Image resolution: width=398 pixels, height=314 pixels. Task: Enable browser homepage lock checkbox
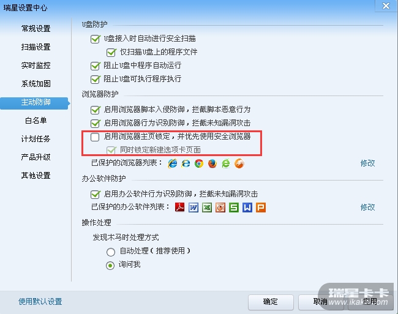pos(95,137)
